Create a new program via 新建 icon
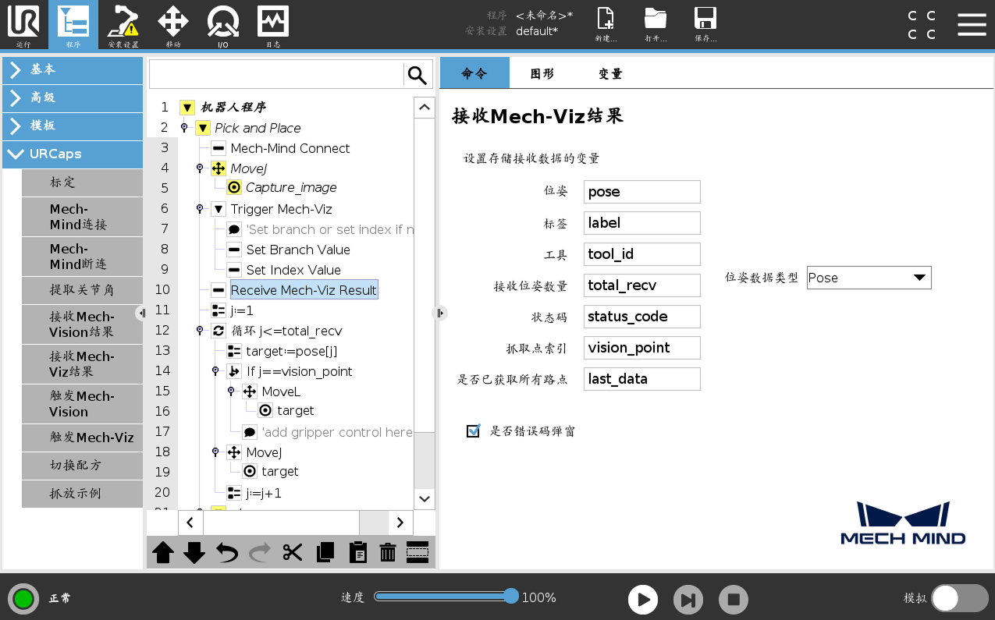Image resolution: width=995 pixels, height=620 pixels. point(604,24)
